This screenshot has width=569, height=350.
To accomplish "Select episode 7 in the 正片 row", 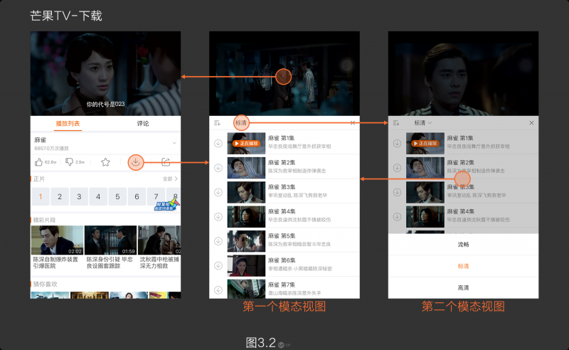I will coord(156,197).
